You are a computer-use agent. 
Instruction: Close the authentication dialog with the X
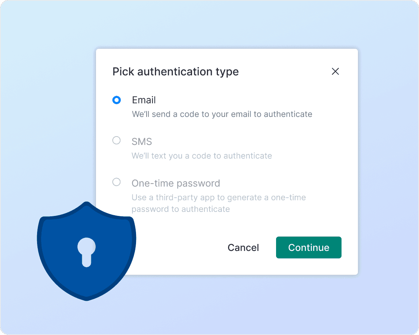point(335,71)
